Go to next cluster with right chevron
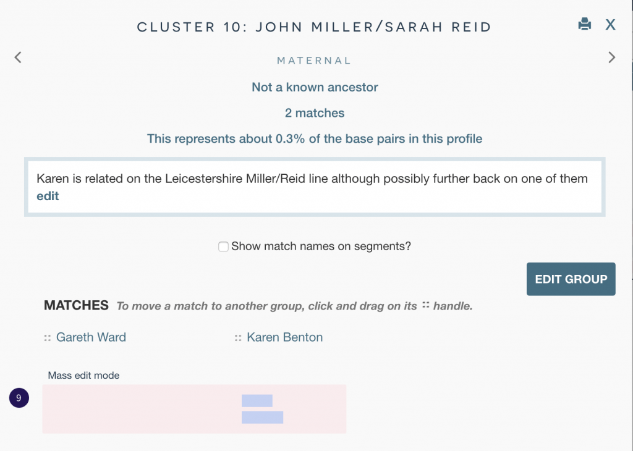 [x=612, y=57]
